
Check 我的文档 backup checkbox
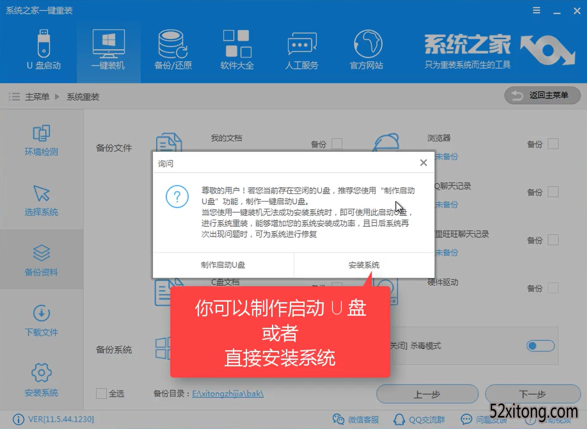337,144
